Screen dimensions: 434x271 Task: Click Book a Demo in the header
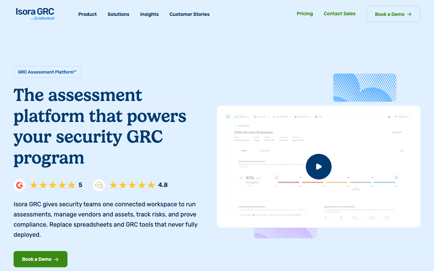pos(393,14)
